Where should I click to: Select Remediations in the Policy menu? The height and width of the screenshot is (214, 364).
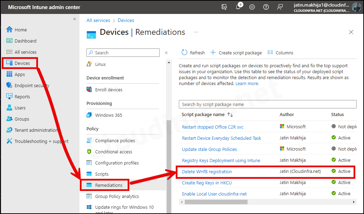(x=109, y=185)
